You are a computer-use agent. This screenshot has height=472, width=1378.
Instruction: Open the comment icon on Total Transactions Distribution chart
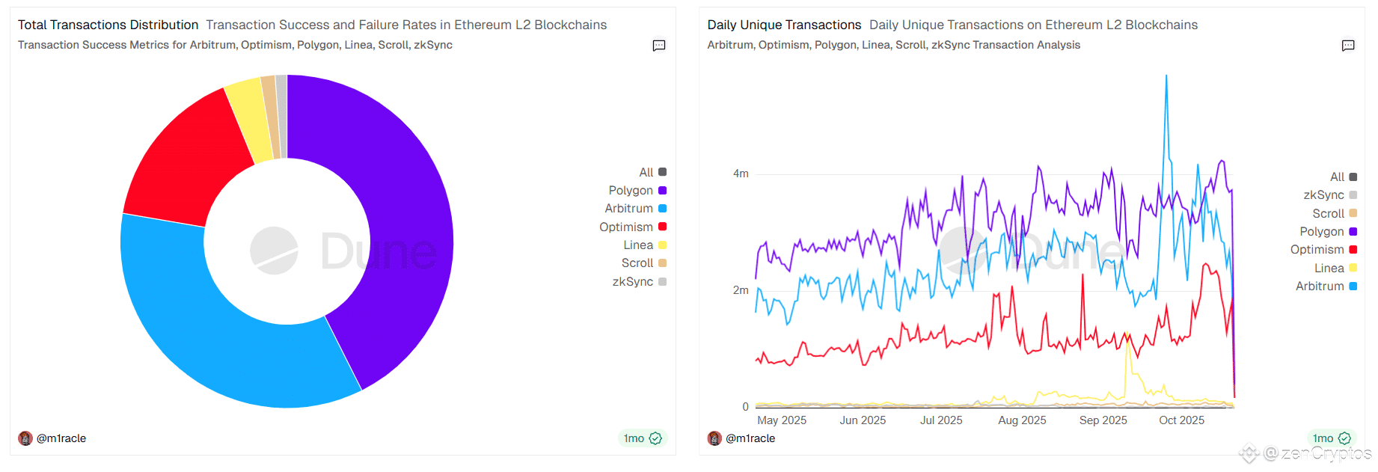tap(658, 46)
